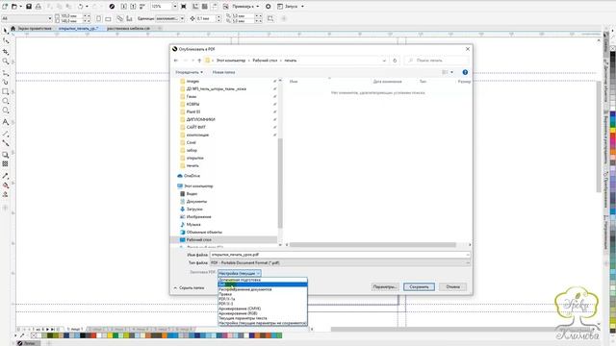Choose "Архивирование (CMYK)" preset

[263, 309]
